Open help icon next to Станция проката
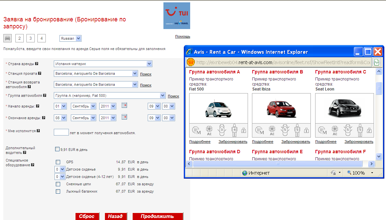386x220 pixels. pos(40,73)
